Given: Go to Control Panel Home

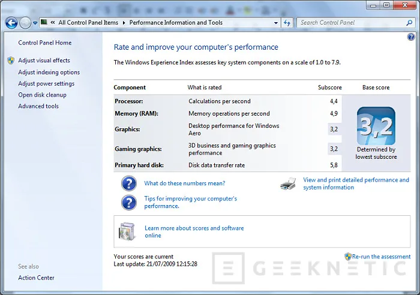Looking at the screenshot, I should [x=45, y=43].
